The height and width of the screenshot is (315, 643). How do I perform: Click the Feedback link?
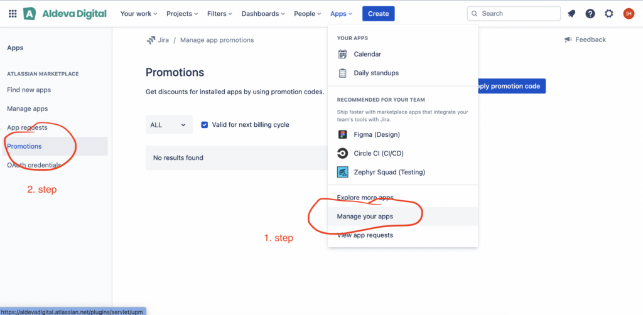tap(590, 40)
